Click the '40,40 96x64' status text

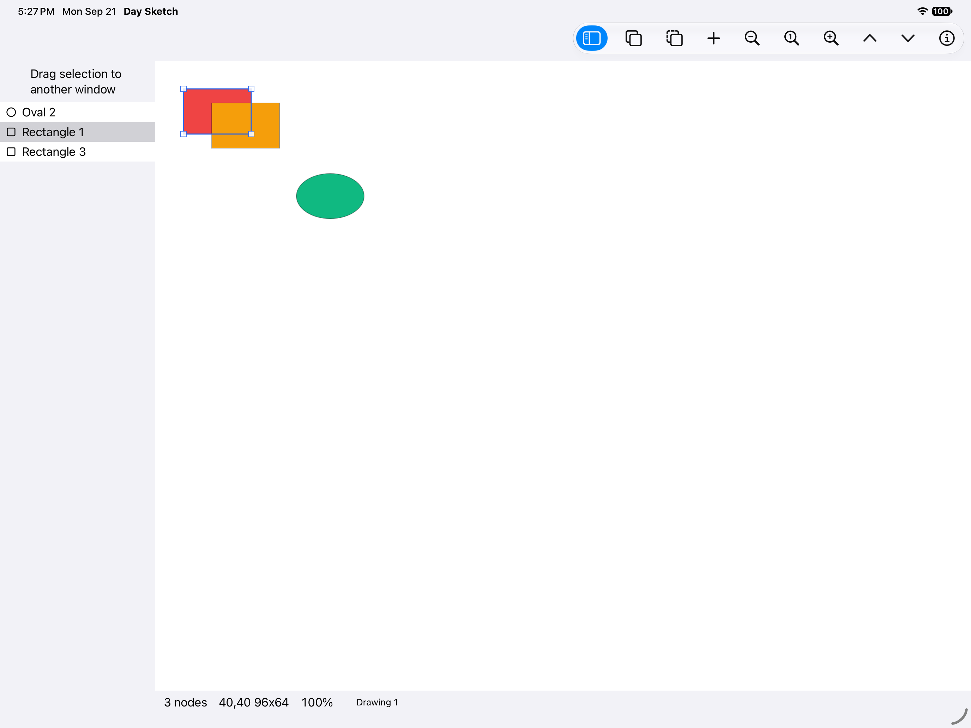pyautogui.click(x=254, y=703)
